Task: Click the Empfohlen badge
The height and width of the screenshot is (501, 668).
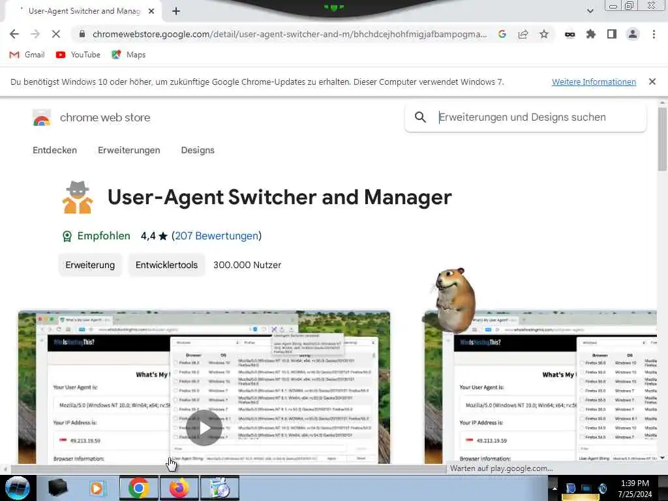Action: tap(96, 236)
